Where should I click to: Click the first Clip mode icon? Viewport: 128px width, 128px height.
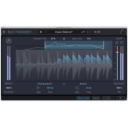[117, 43]
